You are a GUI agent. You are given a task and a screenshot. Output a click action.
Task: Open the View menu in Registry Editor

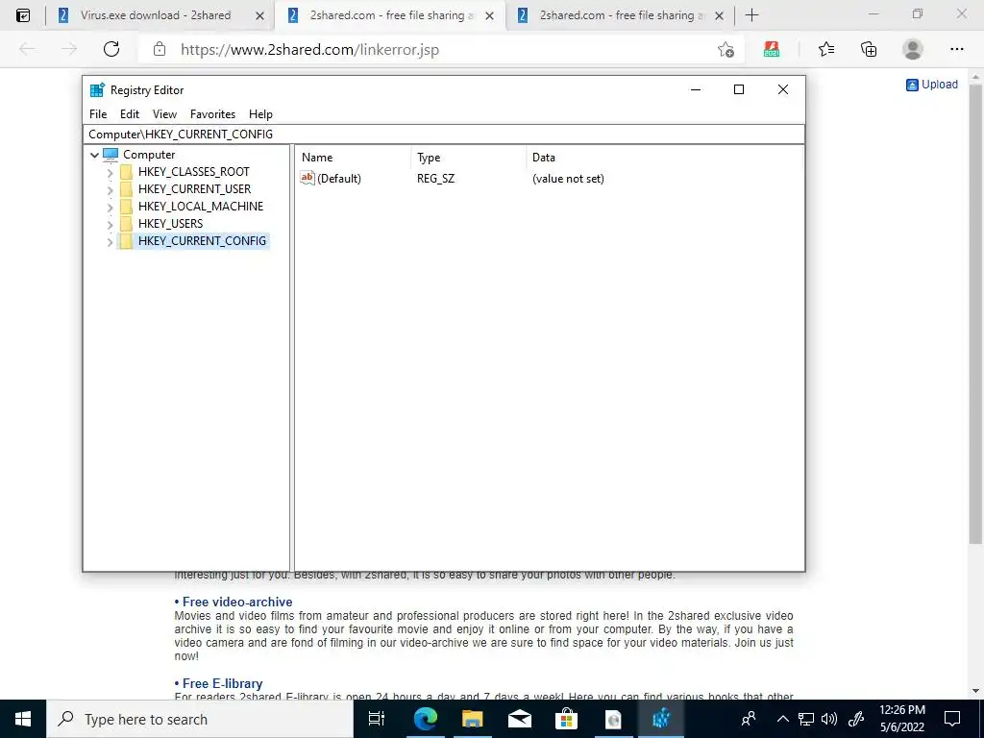(164, 114)
